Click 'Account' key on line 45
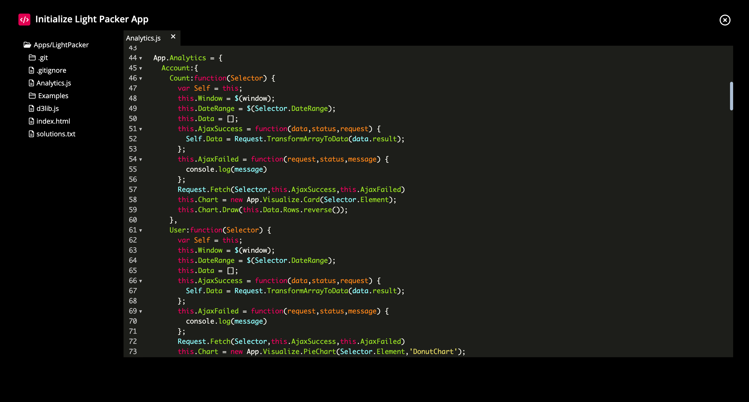 coord(176,68)
